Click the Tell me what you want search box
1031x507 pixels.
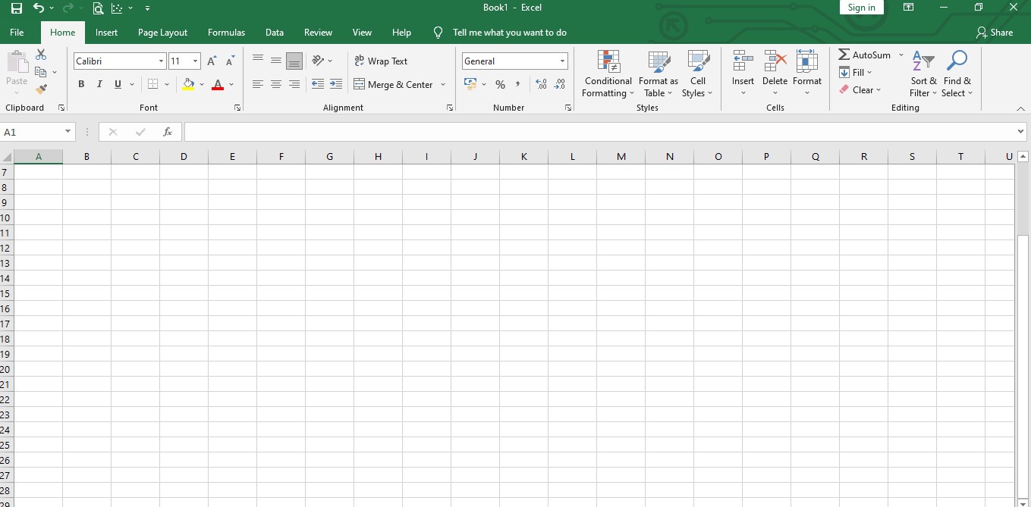coord(509,33)
